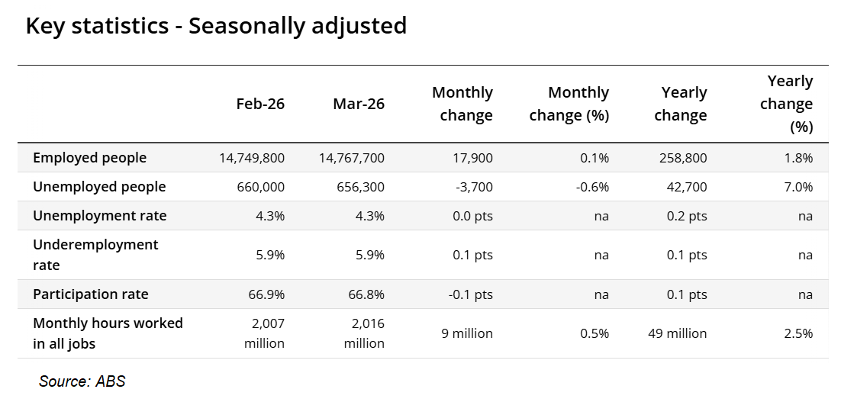The image size is (841, 402).
Task: Click the 'Source: ABS' caption
Action: point(82,381)
